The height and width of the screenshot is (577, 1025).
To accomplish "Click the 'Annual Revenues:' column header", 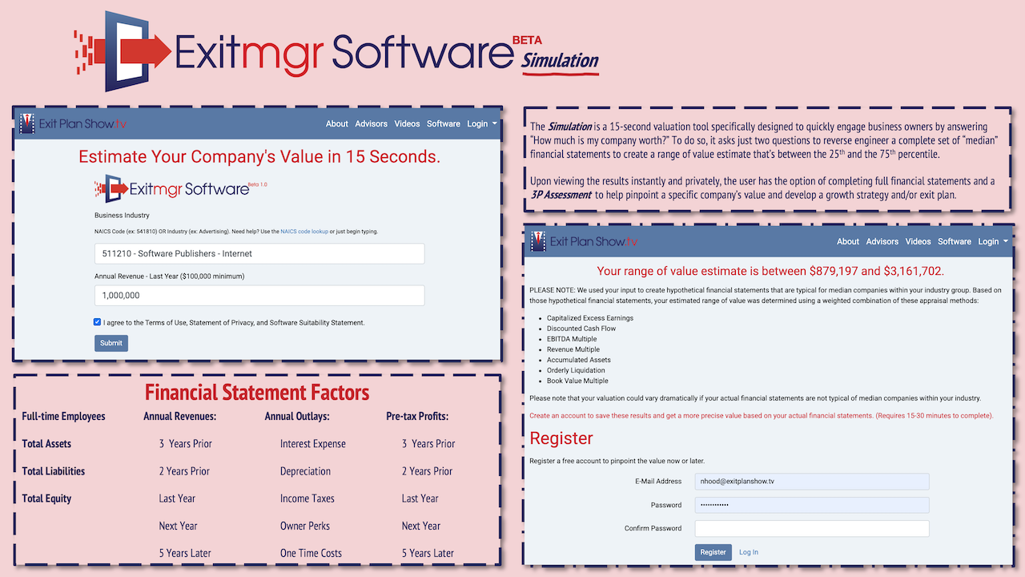I will [180, 417].
